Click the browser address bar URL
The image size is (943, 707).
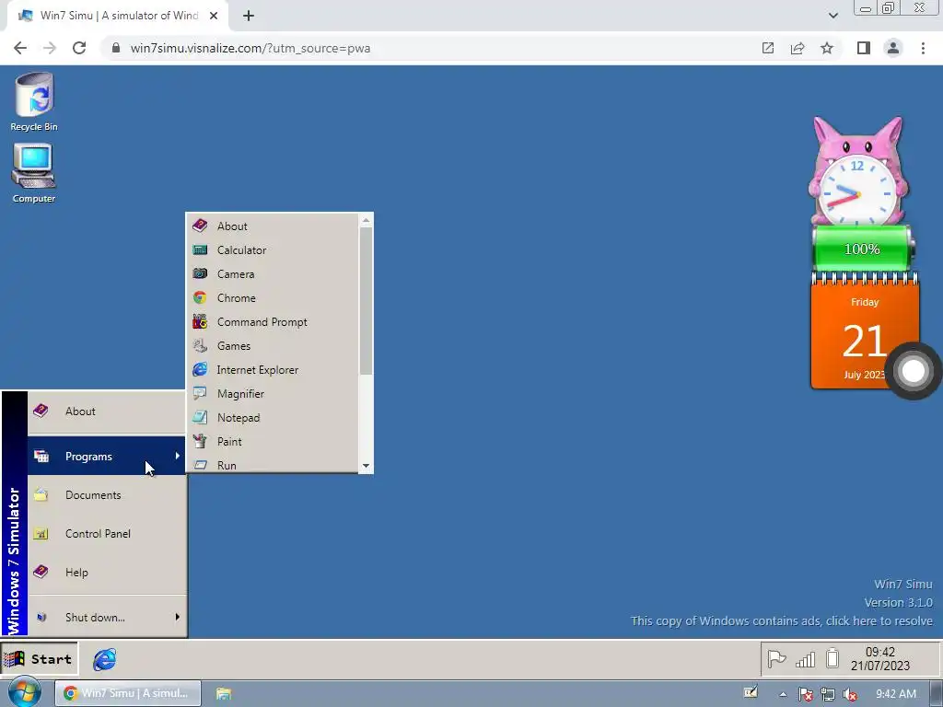[250, 48]
